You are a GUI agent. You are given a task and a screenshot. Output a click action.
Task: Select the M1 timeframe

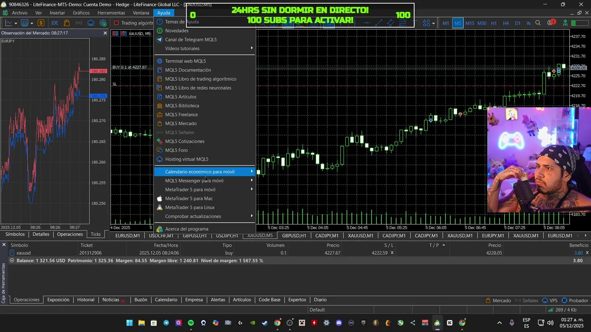(446, 23)
